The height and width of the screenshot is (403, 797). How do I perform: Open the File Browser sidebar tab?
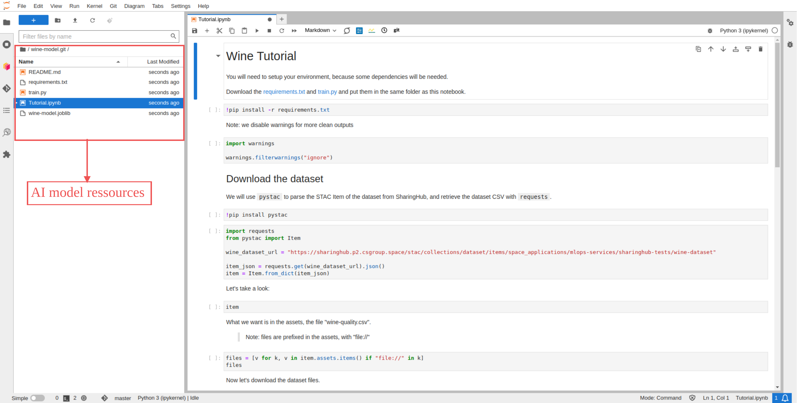[x=6, y=22]
